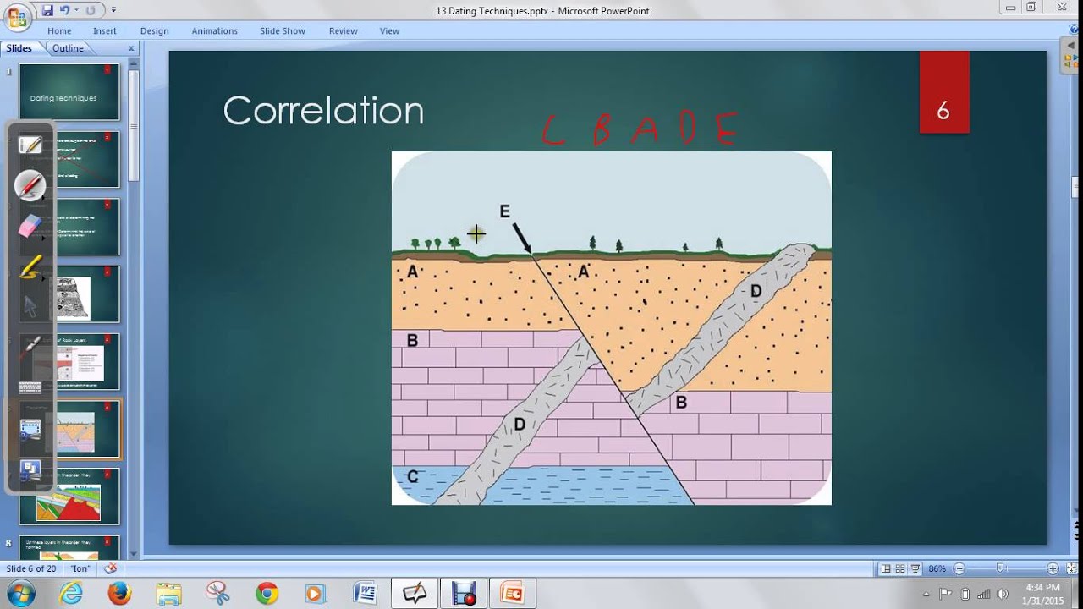
Task: Select the pink eraser tool
Action: 29,226
